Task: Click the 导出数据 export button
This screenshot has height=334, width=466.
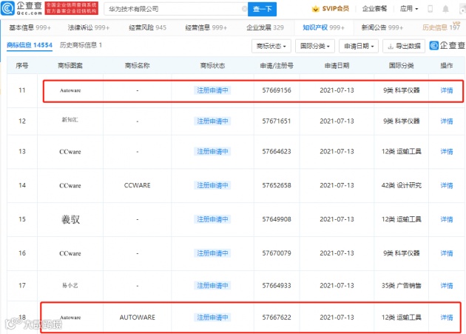Action: (405, 46)
